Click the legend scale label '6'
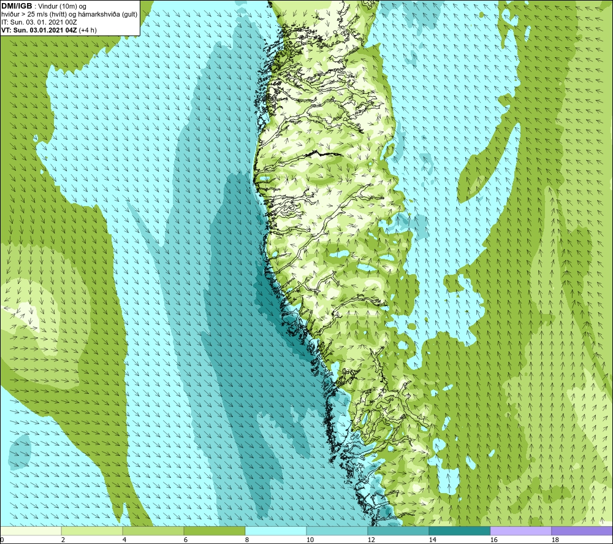This screenshot has height=544, width=613. point(186,540)
